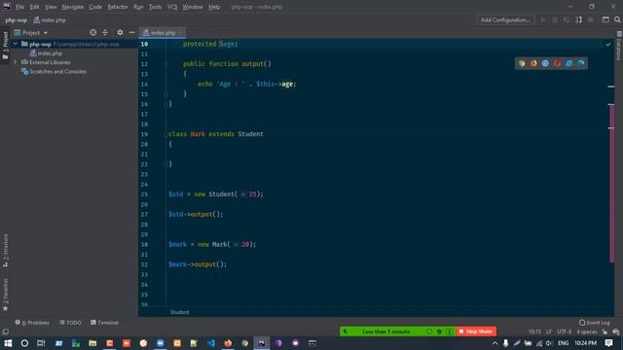This screenshot has width=623, height=350.
Task: Open in Internet Explorer icon in editor
Action: (x=569, y=63)
